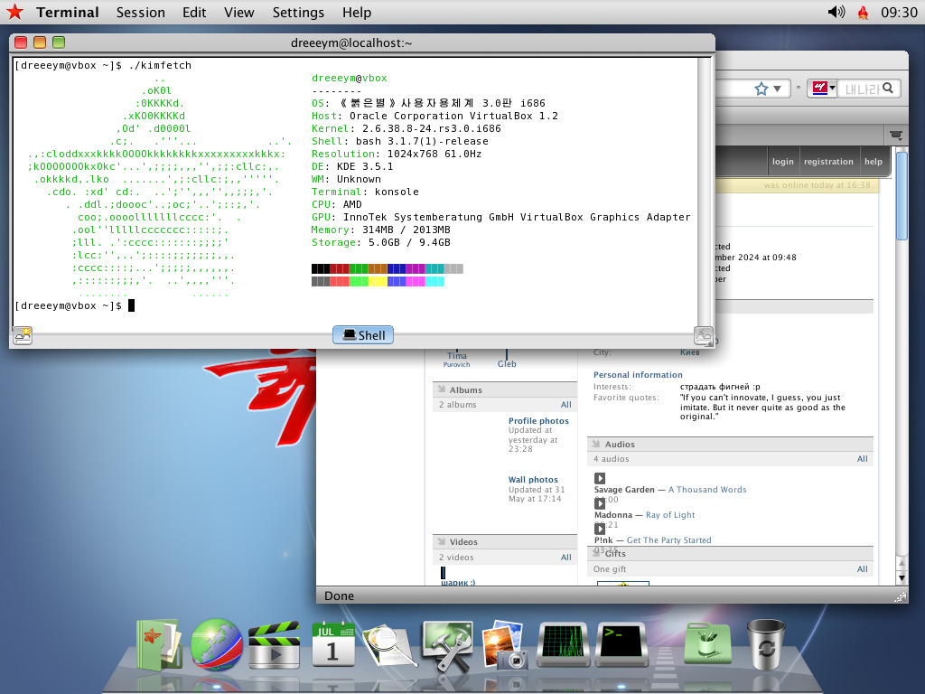The image size is (925, 694).
Task: Click the volume speaker icon in menu bar
Action: pos(836,12)
